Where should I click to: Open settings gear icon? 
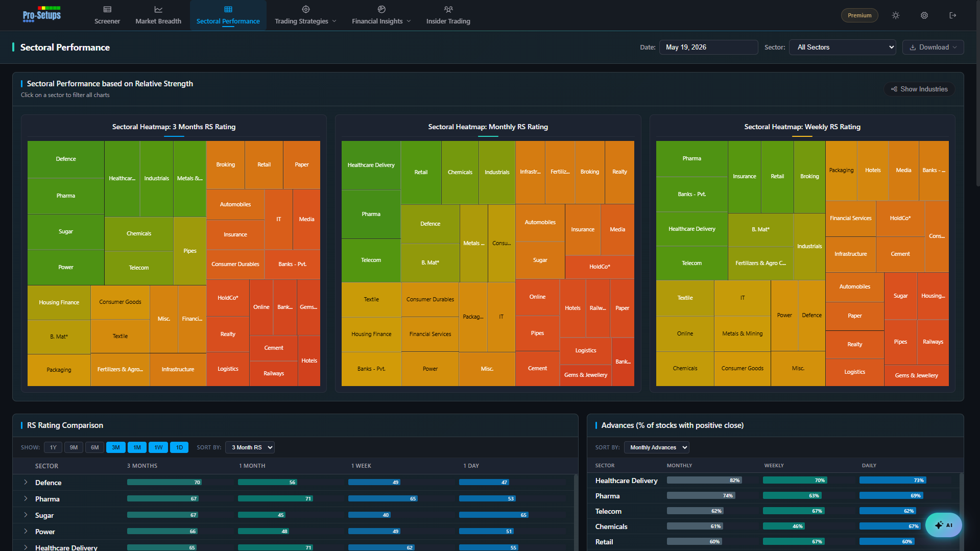point(924,15)
